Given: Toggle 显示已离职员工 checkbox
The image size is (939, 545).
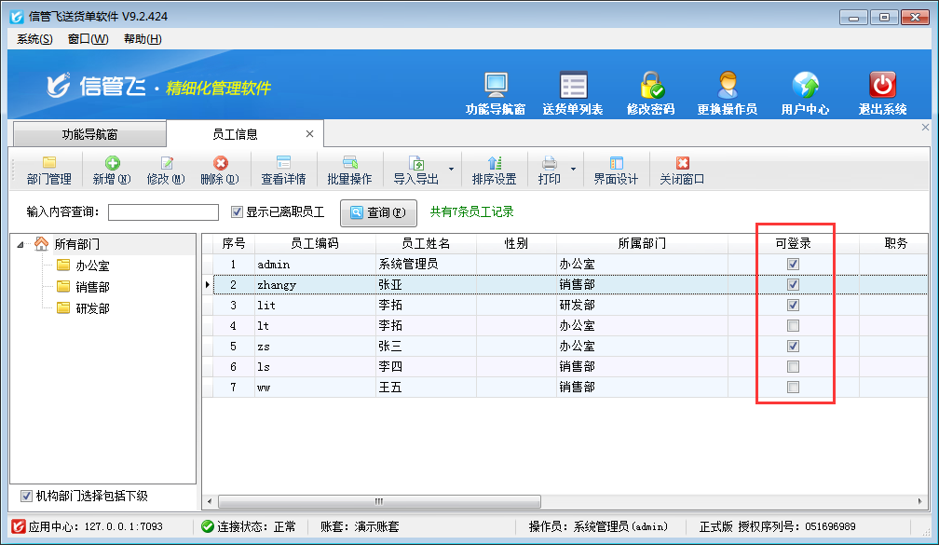Looking at the screenshot, I should (237, 211).
